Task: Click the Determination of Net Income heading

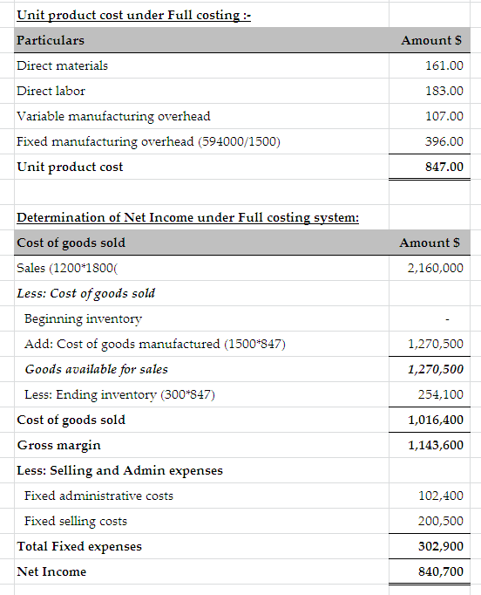Action: (x=187, y=217)
